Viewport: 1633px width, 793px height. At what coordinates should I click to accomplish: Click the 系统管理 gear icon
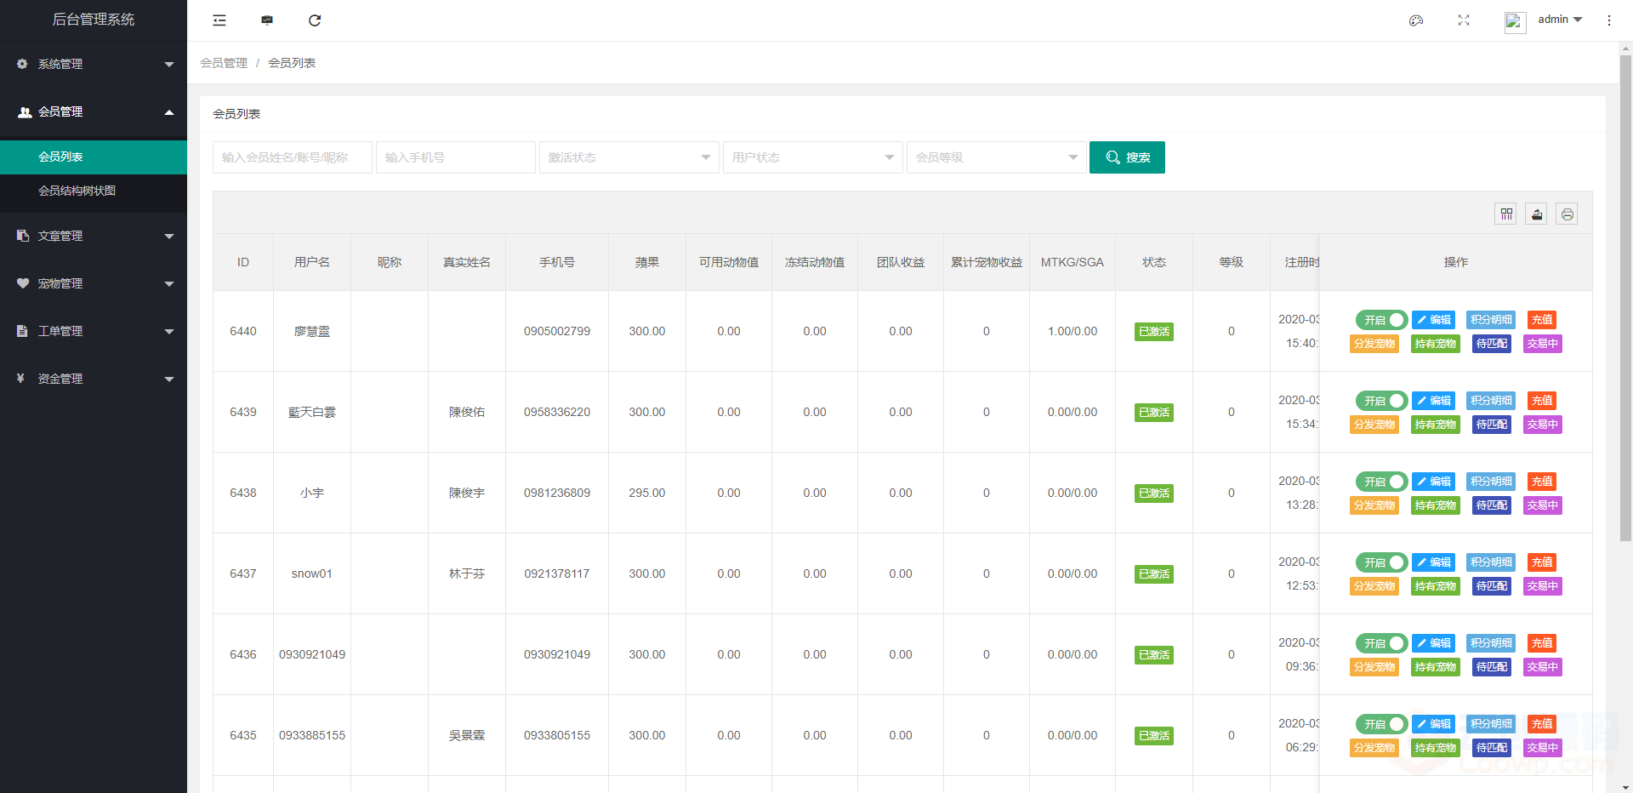pyautogui.click(x=22, y=64)
